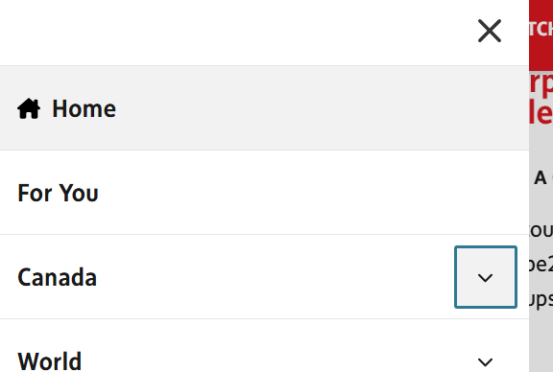Open the Canada section link
Viewport: 553px width, 372px height.
pyautogui.click(x=58, y=277)
